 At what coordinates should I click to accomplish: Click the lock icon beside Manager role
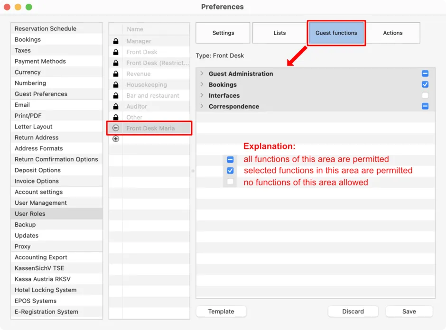[116, 41]
